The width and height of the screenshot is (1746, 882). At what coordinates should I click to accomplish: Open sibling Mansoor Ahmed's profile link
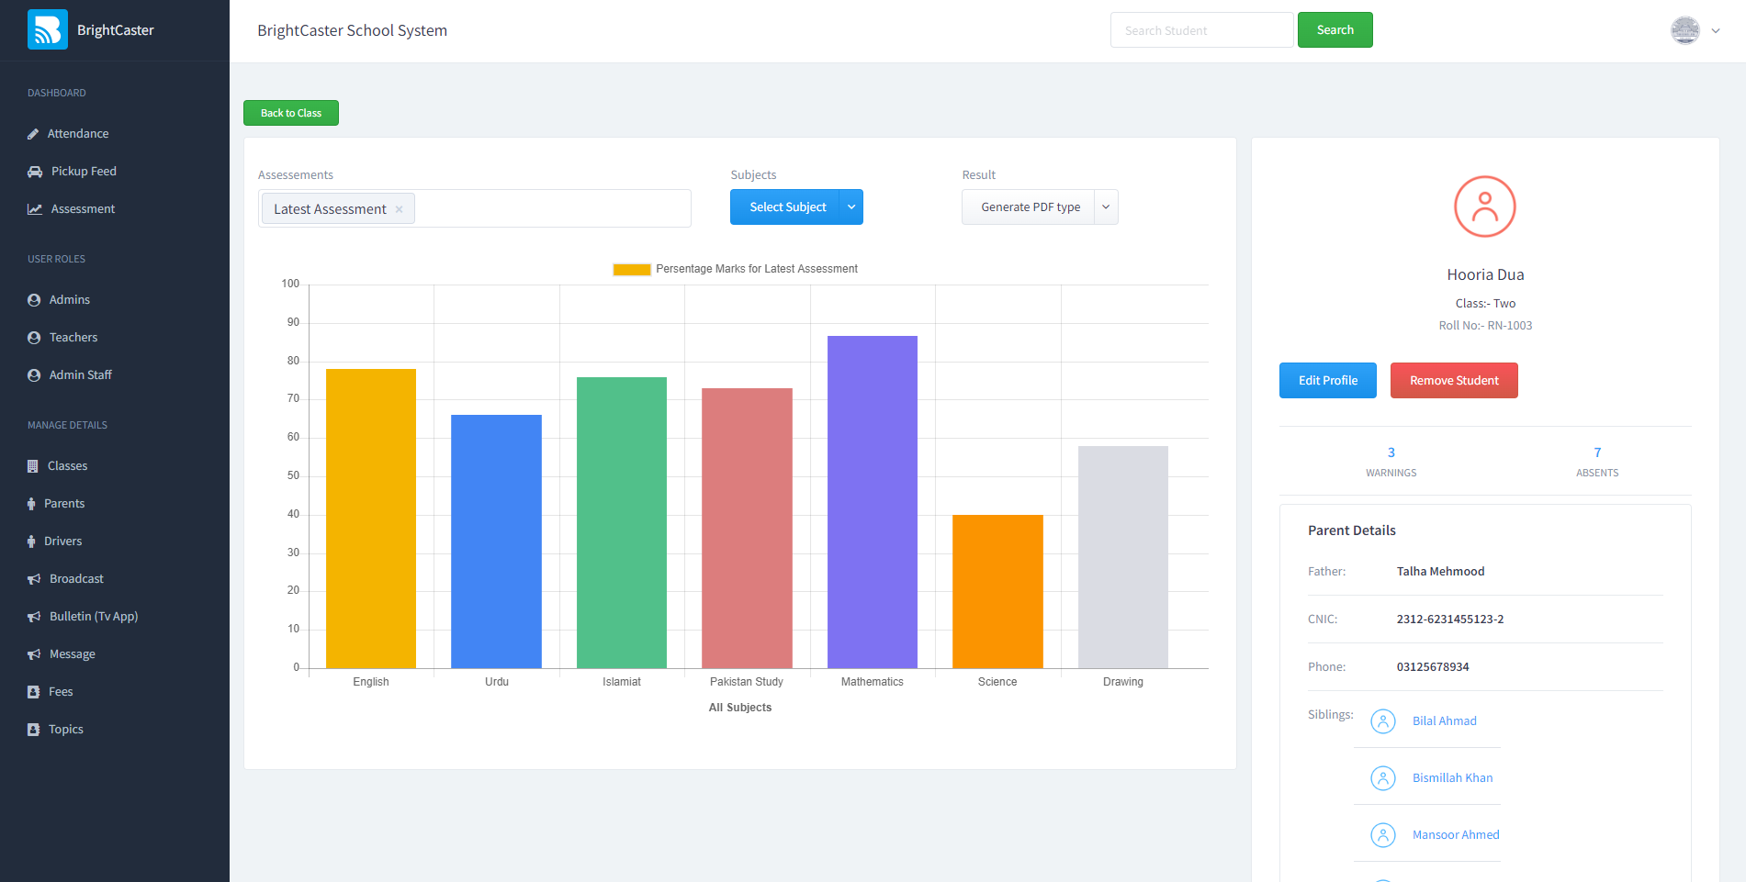point(1456,835)
